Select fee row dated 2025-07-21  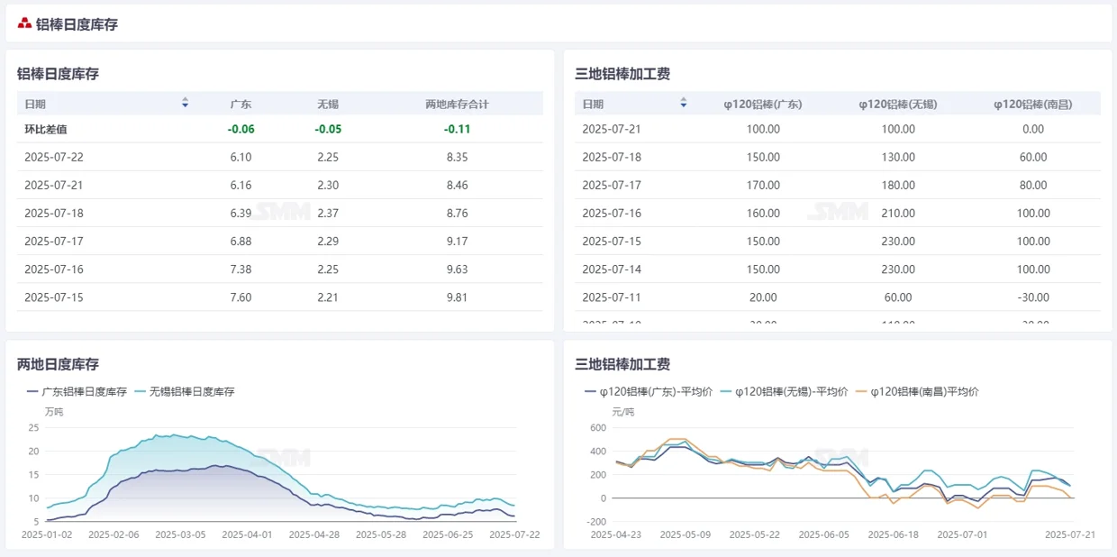point(838,129)
